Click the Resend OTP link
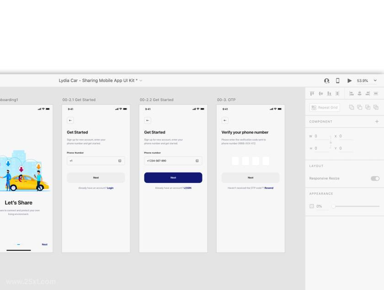The image size is (384, 290). 269,188
